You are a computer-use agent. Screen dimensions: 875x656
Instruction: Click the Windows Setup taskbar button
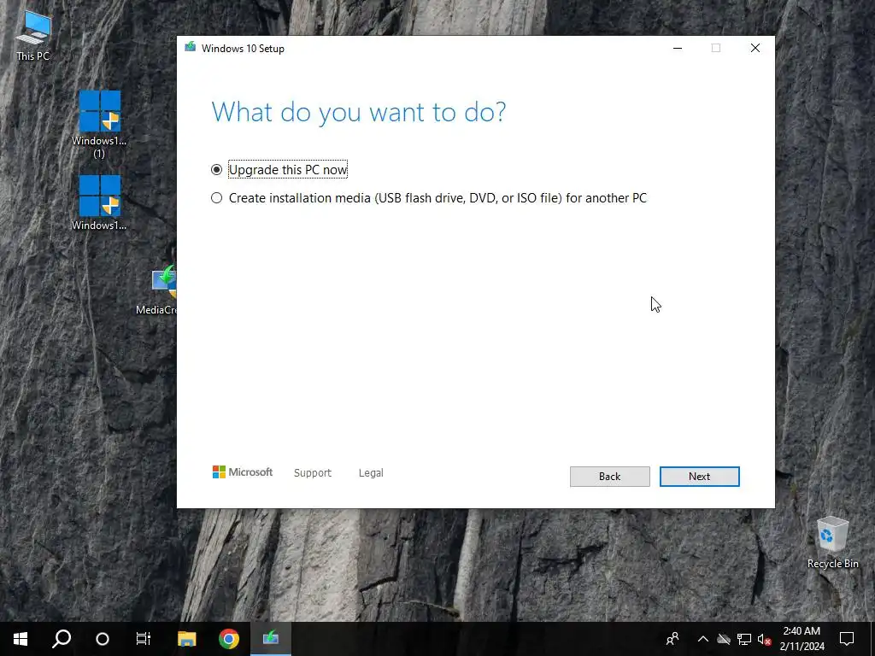click(271, 639)
